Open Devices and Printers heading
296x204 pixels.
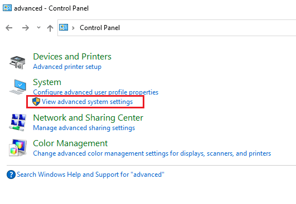[x=72, y=57]
